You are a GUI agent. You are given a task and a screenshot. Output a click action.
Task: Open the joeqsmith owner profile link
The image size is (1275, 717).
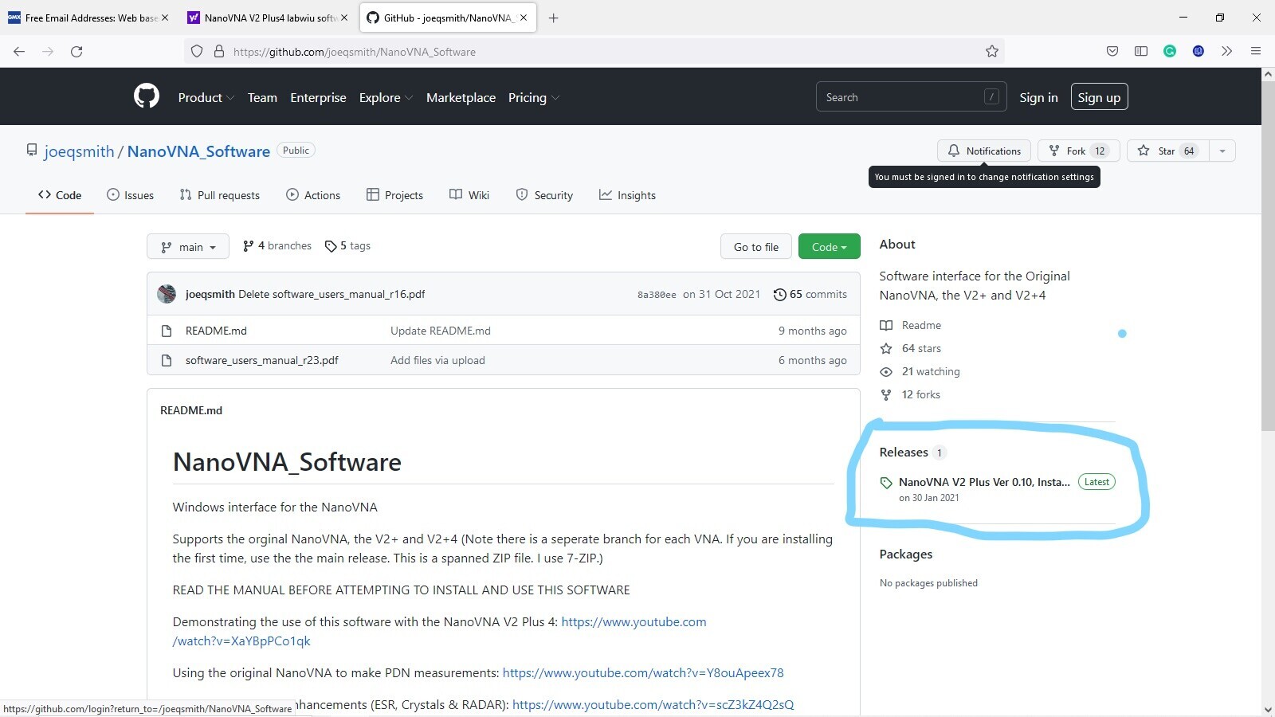click(79, 151)
